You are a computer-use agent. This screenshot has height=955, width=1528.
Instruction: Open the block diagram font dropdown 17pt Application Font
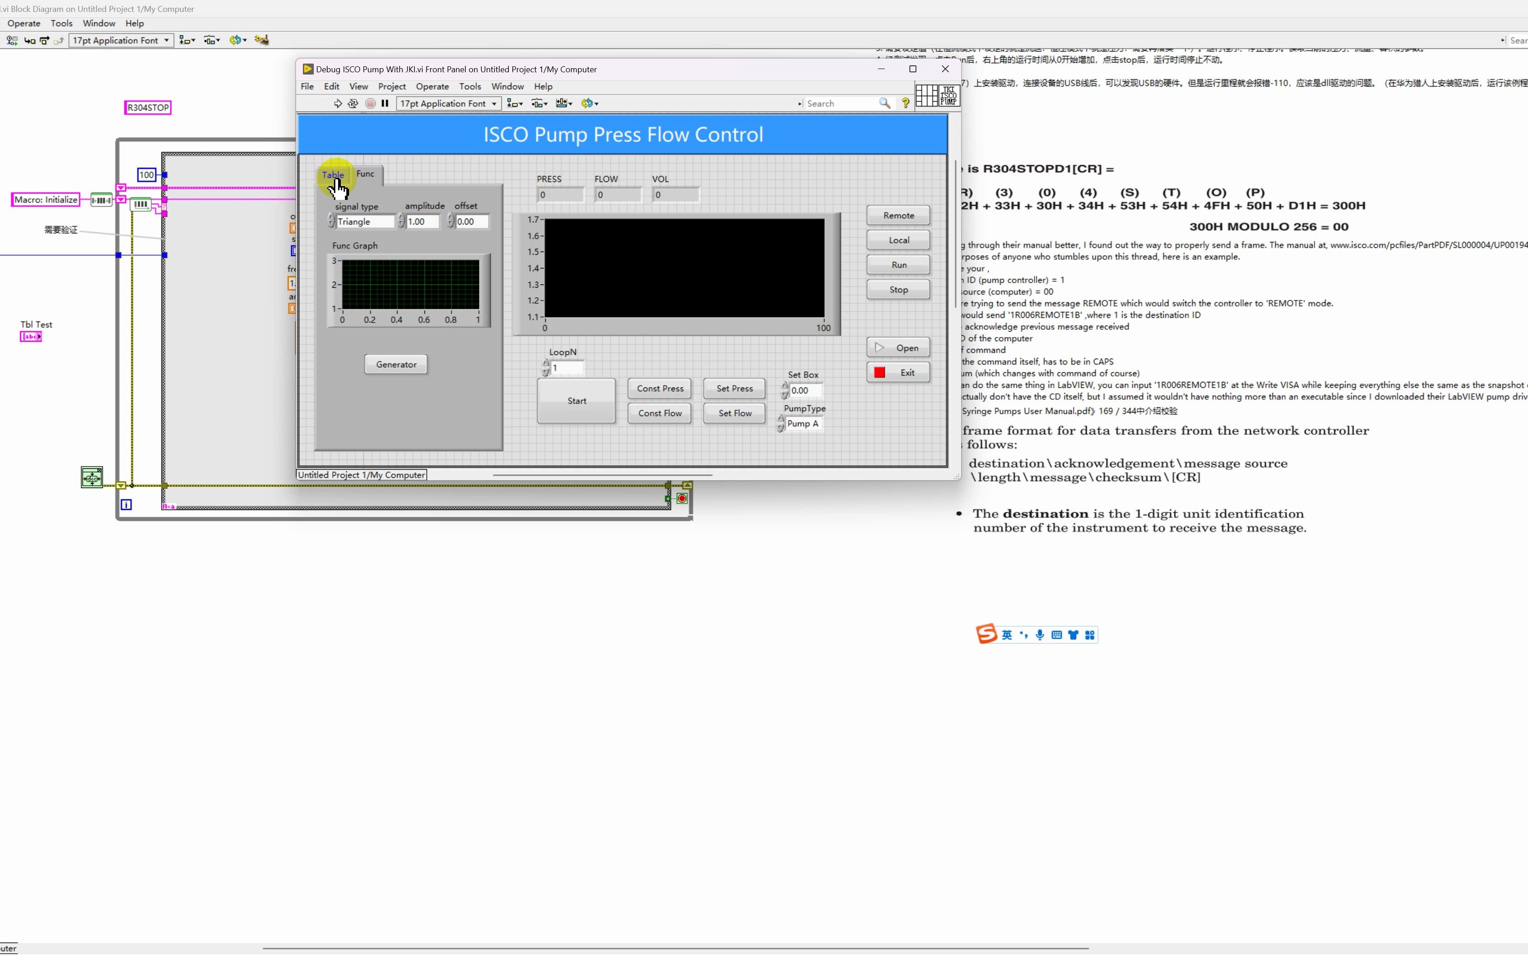click(x=121, y=40)
